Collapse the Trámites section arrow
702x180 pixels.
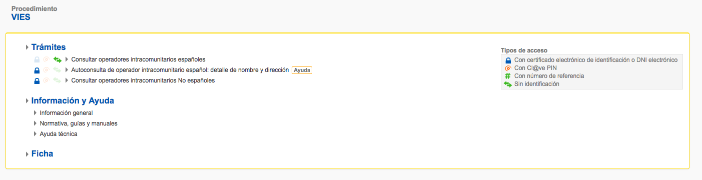tap(27, 47)
